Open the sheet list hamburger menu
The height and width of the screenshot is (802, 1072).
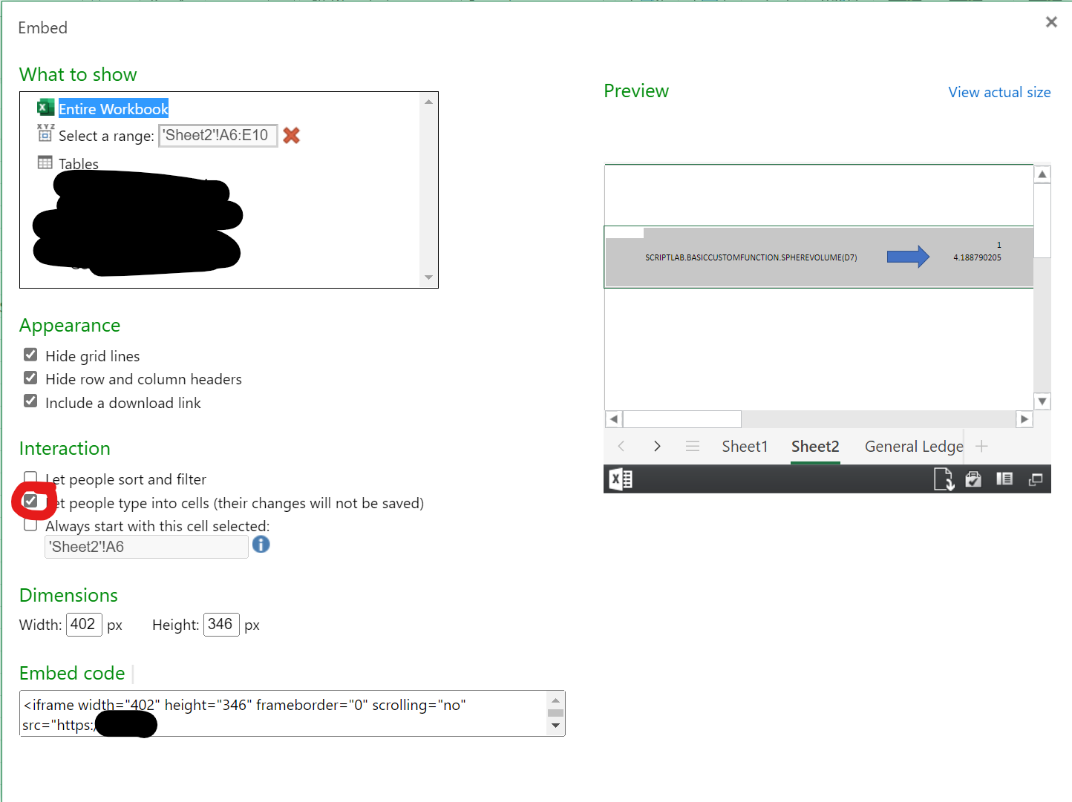tap(692, 446)
